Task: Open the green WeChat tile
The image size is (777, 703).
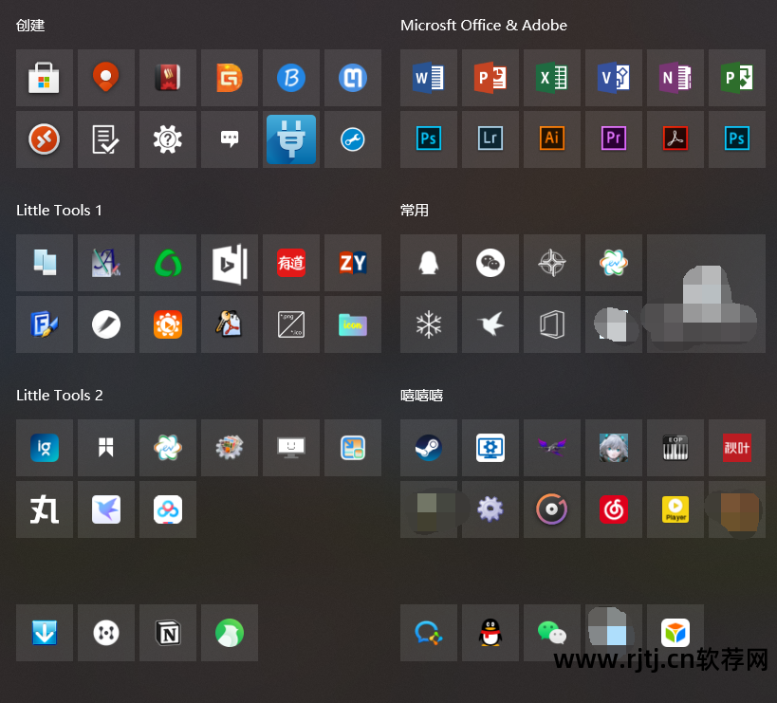Action: 552,633
